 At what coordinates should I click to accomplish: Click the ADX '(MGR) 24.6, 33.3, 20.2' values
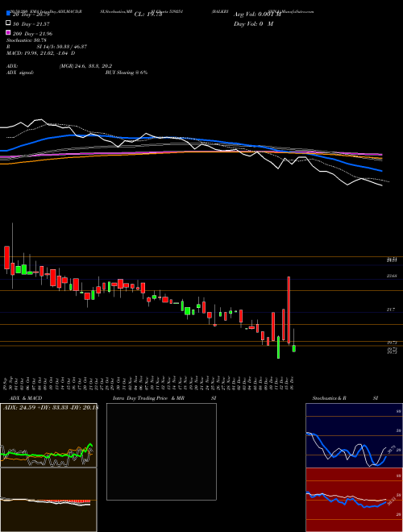pyautogui.click(x=85, y=66)
